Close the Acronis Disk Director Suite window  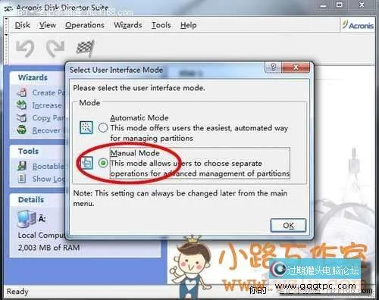point(362,5)
